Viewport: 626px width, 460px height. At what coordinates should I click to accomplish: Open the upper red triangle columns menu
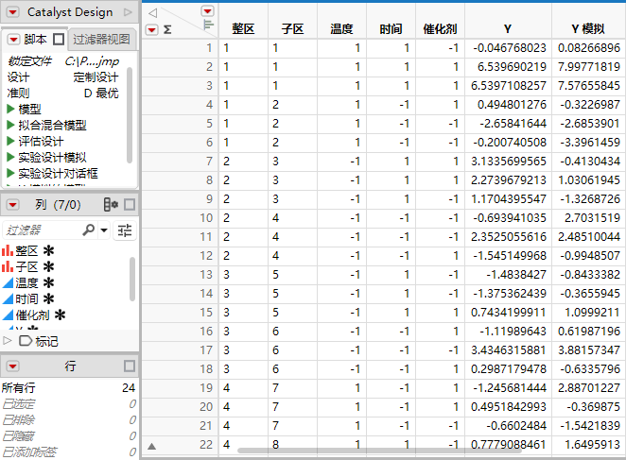point(208,11)
